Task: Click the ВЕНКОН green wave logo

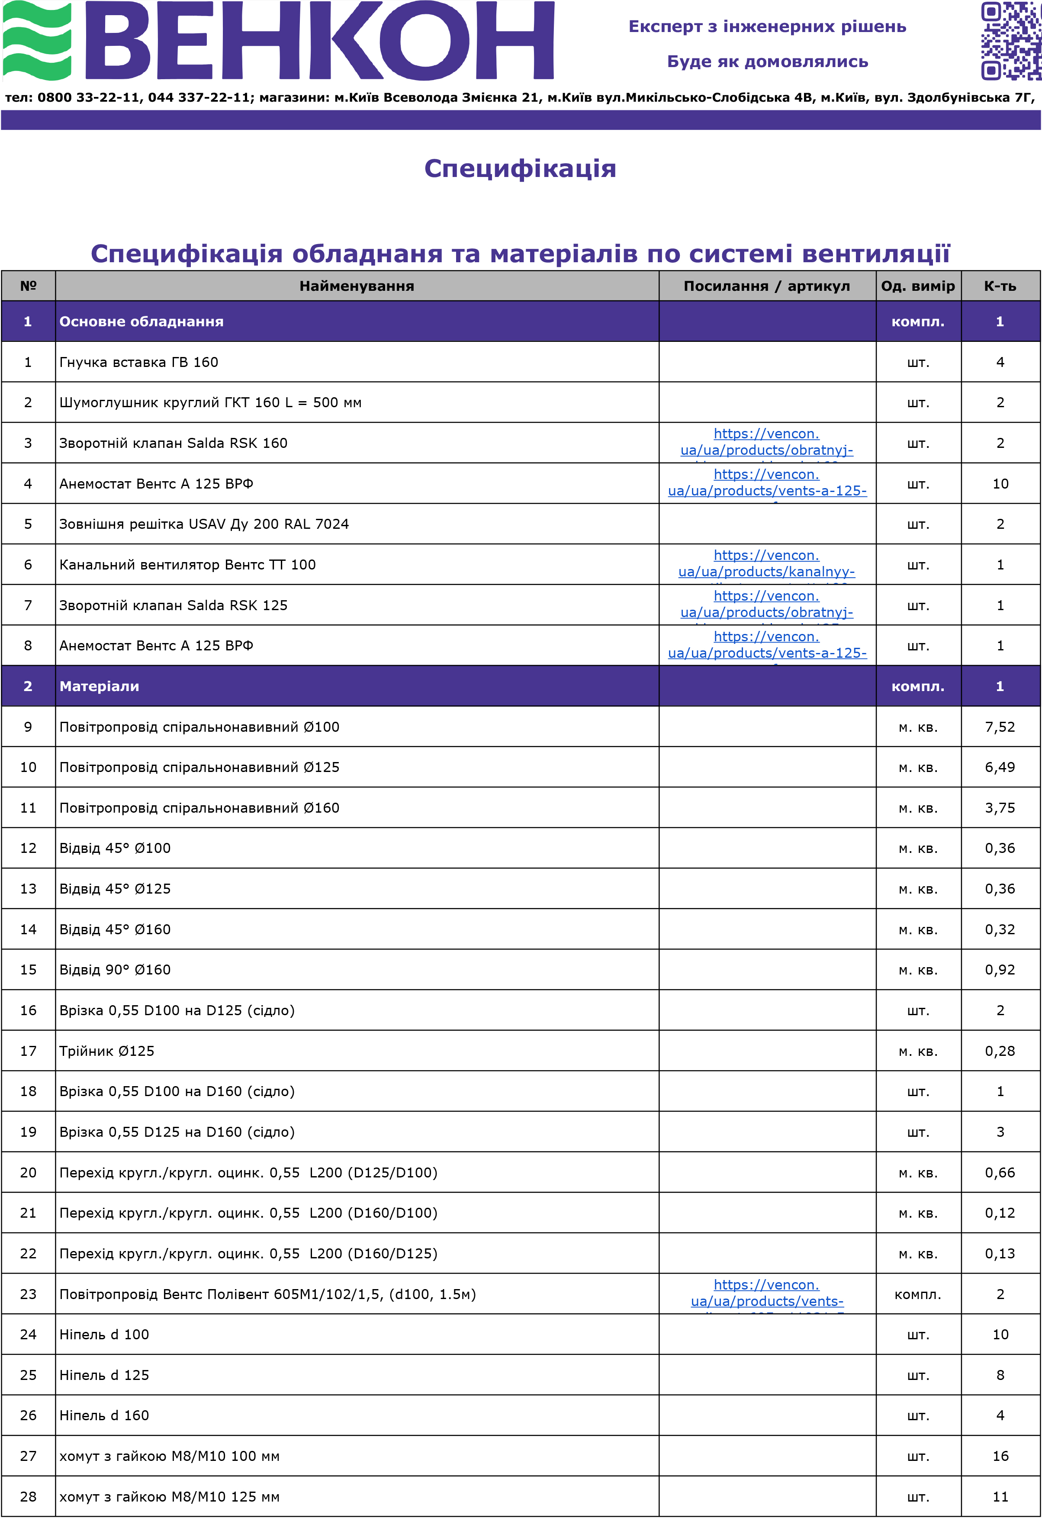Action: click(37, 41)
